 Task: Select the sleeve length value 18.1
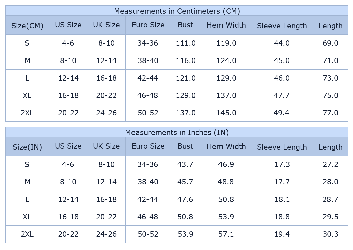click(282, 200)
